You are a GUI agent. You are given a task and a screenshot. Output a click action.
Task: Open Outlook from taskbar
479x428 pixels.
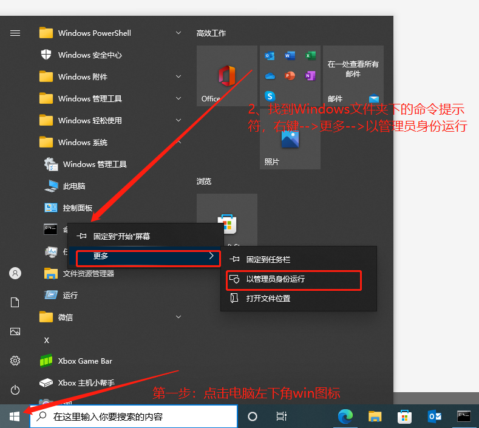[434, 416]
